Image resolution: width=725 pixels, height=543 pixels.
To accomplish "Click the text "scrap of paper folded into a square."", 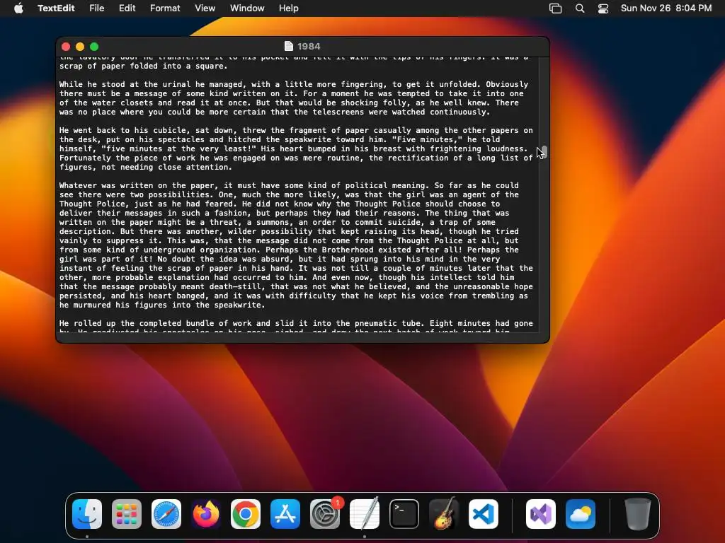I will click(143, 66).
